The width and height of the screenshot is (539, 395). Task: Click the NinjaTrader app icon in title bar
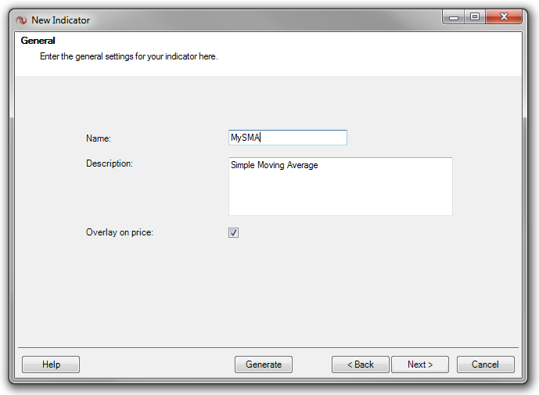pyautogui.click(x=21, y=20)
